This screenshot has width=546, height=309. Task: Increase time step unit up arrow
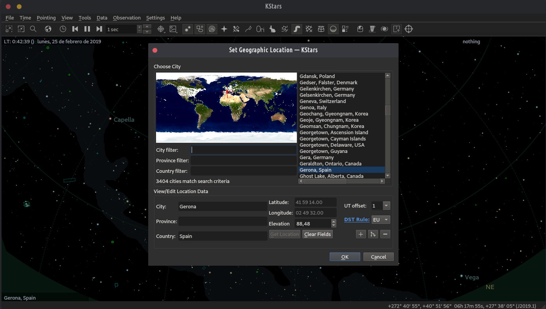pos(147,27)
